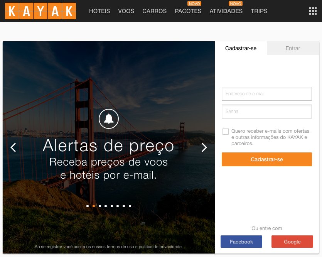Viewport: 322px width, 257px height.
Task: Enable receiving offer emails from KAYAK
Action: (x=226, y=131)
